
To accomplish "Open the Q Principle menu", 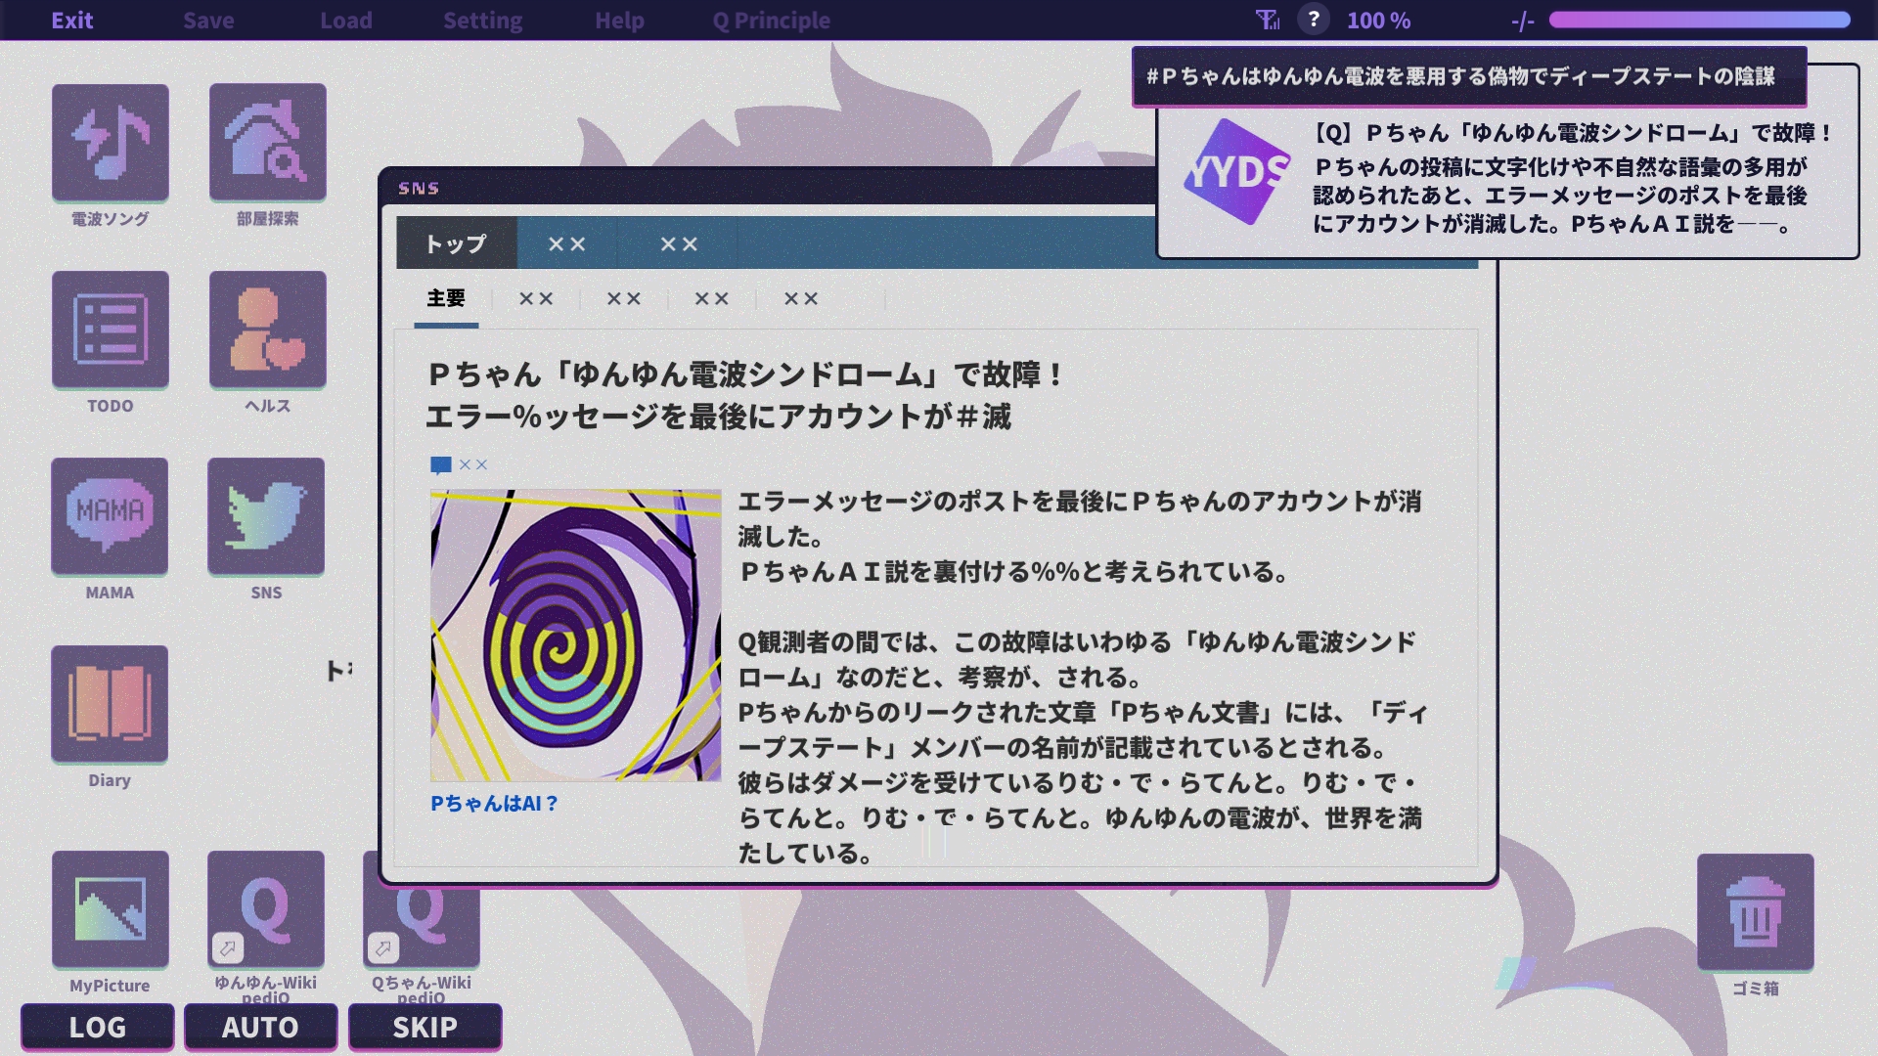I will 771,21.
